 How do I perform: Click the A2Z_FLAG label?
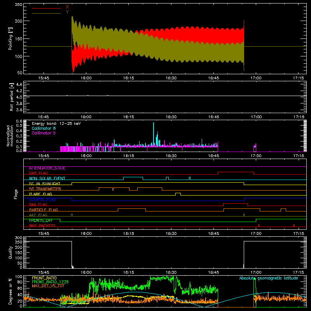pos(38,215)
